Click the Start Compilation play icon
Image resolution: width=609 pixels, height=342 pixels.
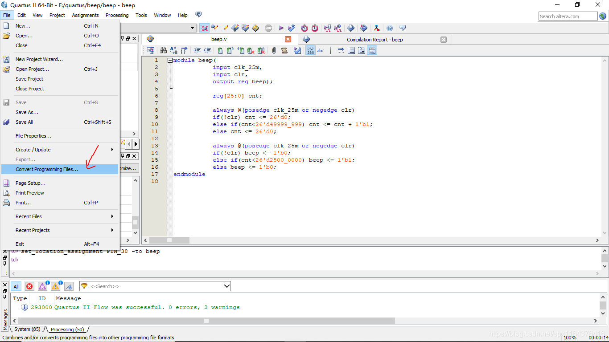pos(281,28)
